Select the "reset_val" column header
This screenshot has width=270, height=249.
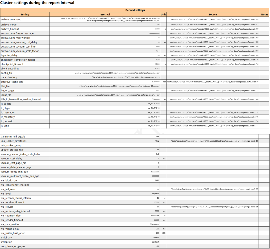[105, 15]
